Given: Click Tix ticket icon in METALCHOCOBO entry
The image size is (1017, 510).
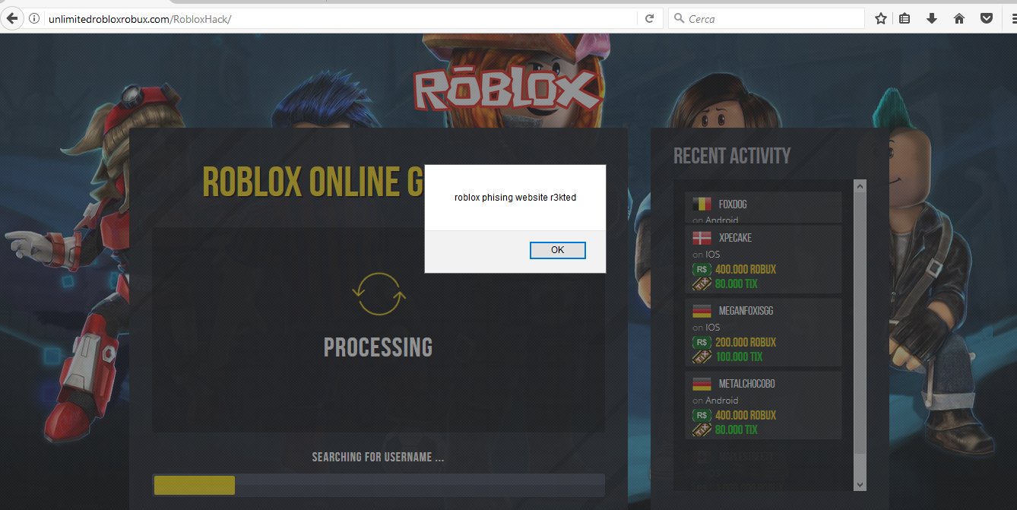Looking at the screenshot, I should click(x=702, y=429).
